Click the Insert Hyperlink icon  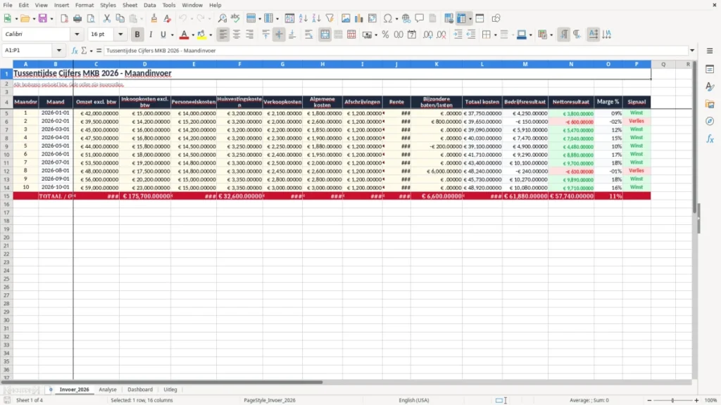406,18
